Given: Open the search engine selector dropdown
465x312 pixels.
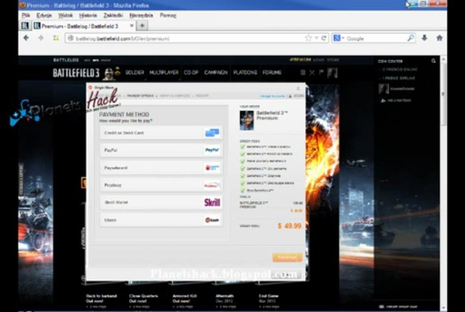Looking at the screenshot, I should [x=339, y=38].
